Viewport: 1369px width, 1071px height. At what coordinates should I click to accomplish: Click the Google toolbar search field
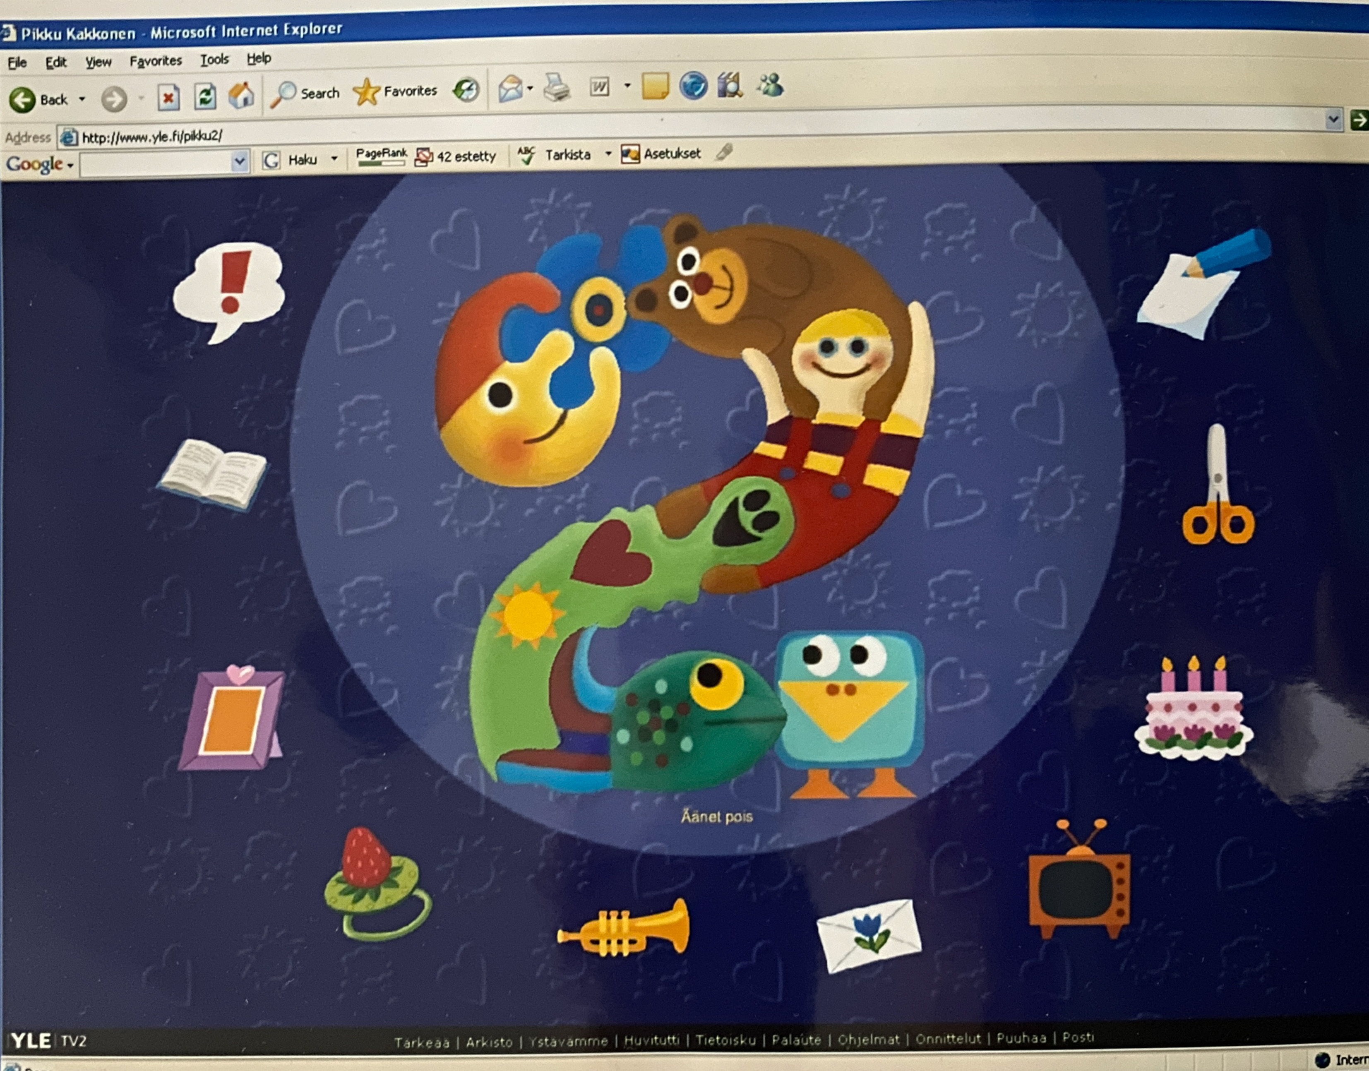[156, 163]
